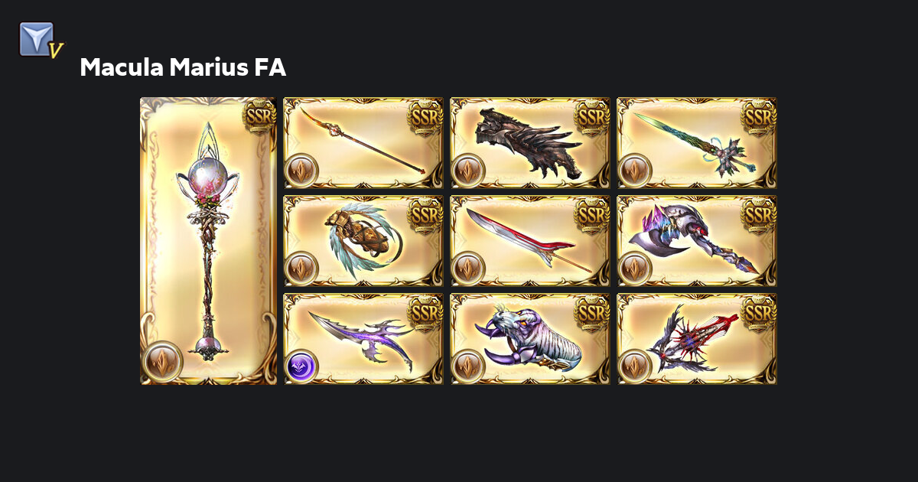Click earth element icon on harp card
The image size is (918, 482).
(x=301, y=269)
